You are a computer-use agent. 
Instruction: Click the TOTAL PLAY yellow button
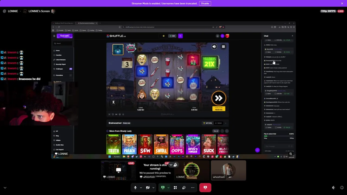pos(219,109)
